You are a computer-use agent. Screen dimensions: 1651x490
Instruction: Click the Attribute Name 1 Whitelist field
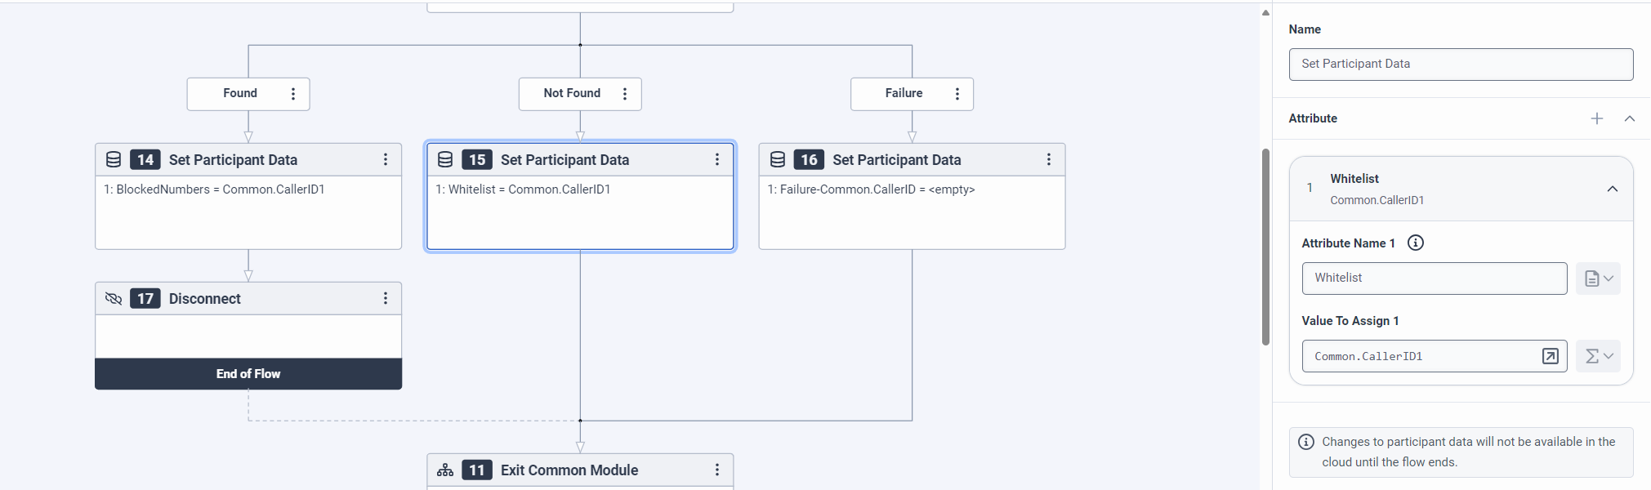(x=1434, y=278)
